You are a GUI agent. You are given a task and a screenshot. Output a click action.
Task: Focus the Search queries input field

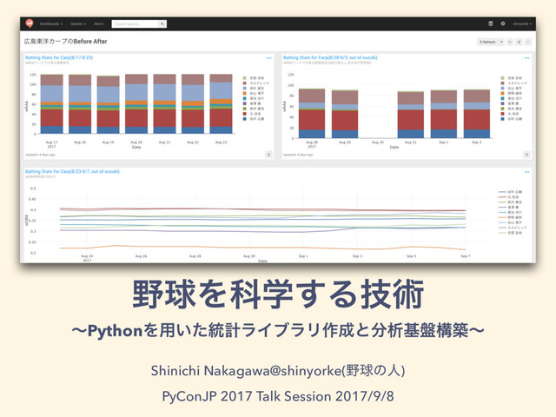click(x=136, y=23)
